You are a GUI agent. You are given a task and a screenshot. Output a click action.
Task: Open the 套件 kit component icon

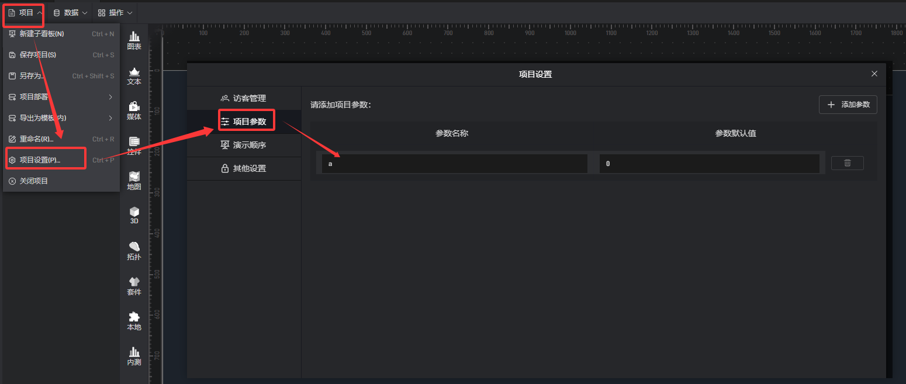(134, 286)
